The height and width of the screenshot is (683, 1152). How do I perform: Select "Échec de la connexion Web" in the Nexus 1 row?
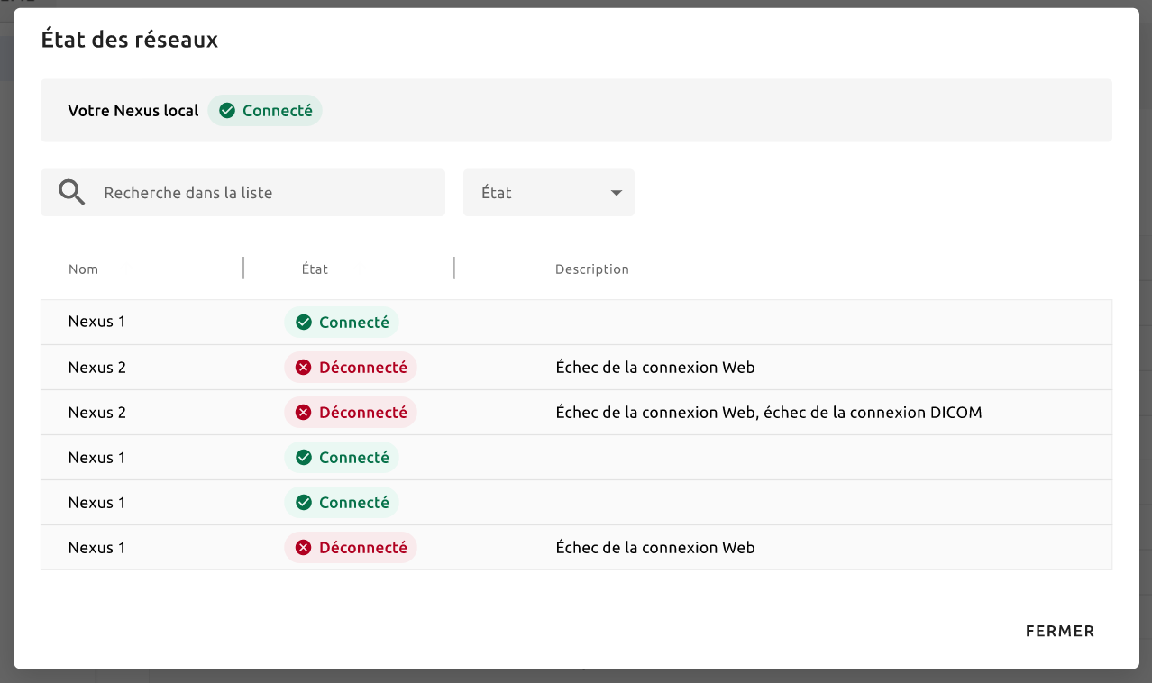(655, 548)
